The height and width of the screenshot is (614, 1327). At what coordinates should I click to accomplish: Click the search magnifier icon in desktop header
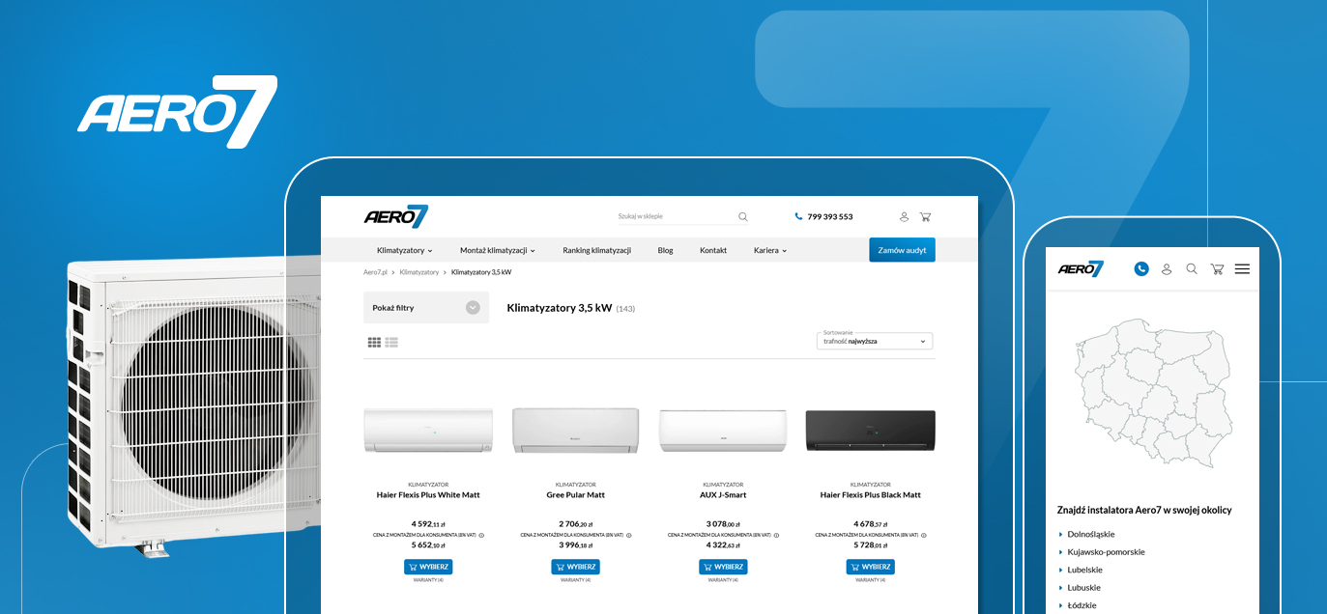(x=742, y=217)
